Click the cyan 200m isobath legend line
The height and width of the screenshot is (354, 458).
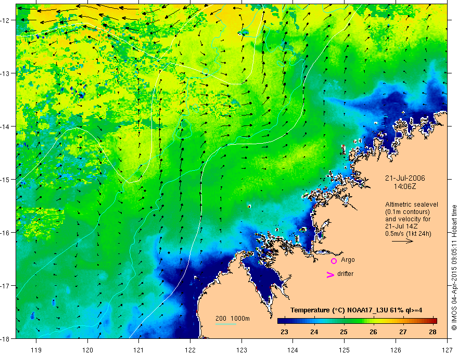(226, 324)
